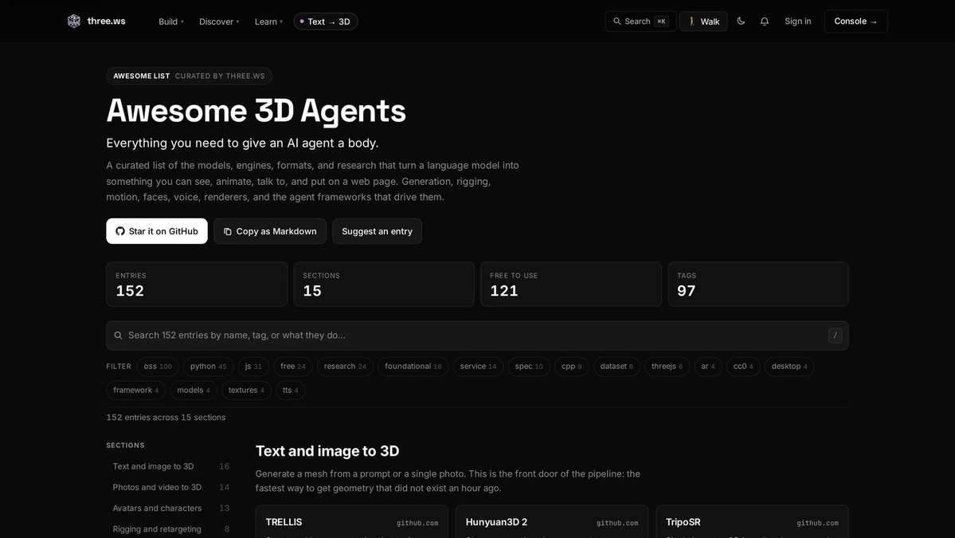This screenshot has height=538, width=955.
Task: Toggle the free filter chip
Action: coord(293,366)
